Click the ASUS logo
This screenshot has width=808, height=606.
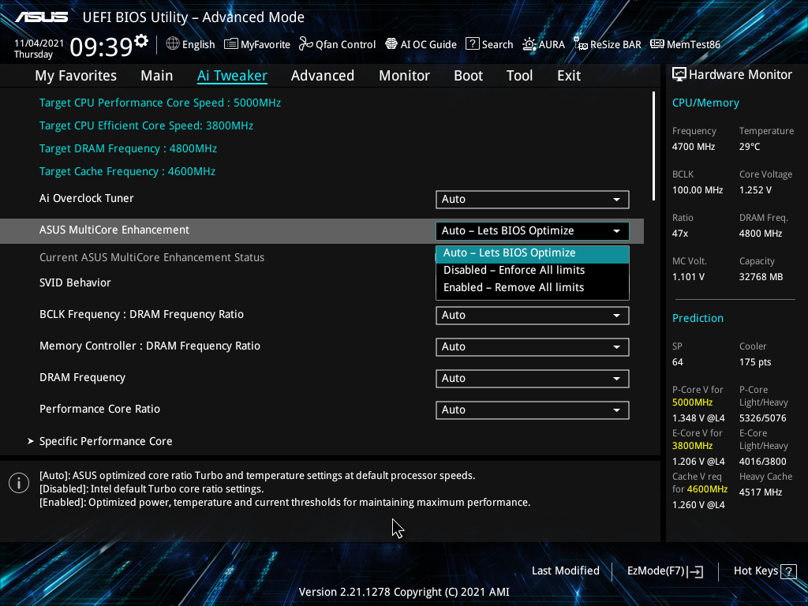[41, 17]
